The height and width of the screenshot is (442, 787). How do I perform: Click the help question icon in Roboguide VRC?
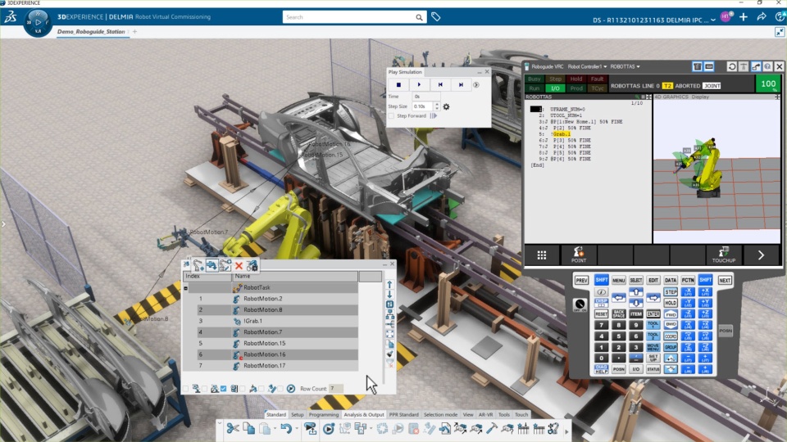[x=767, y=66]
